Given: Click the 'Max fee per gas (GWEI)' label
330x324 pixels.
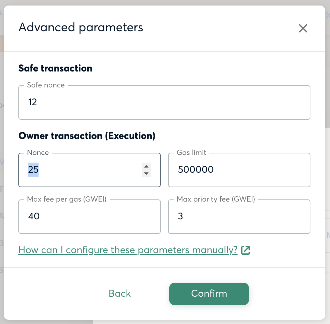Looking at the screenshot, I should coord(67,199).
